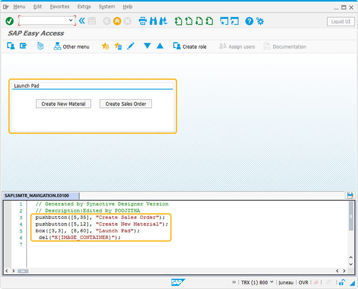Click the Documentation button
Viewport: 358px width, 289px height.
click(285, 46)
